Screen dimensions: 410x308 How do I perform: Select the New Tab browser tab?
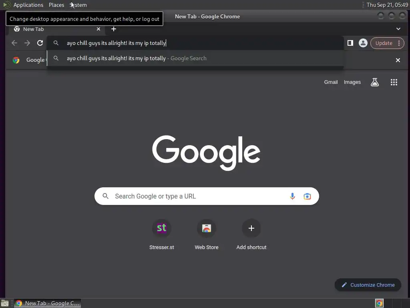click(57, 29)
